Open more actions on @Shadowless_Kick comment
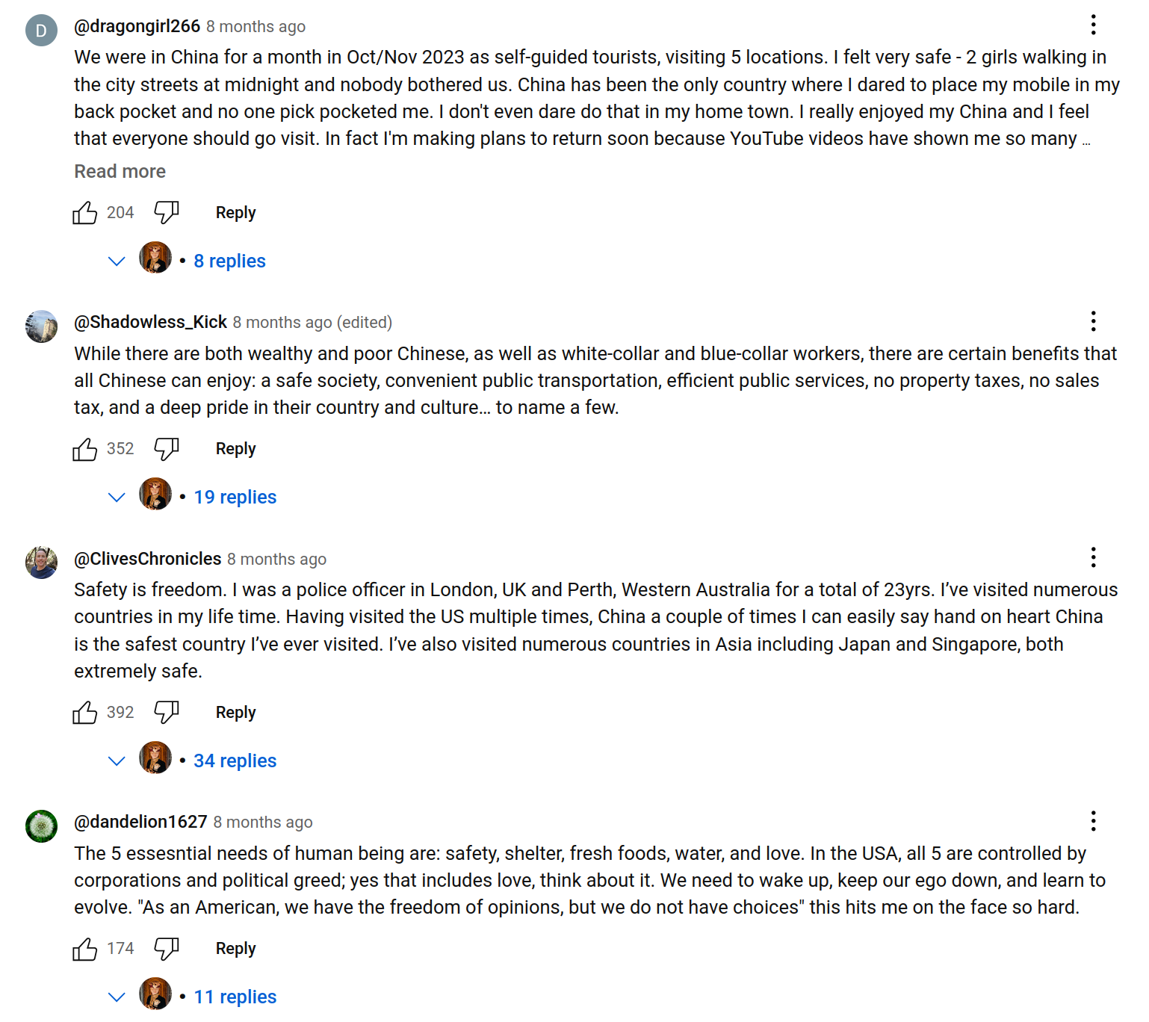 click(1093, 321)
